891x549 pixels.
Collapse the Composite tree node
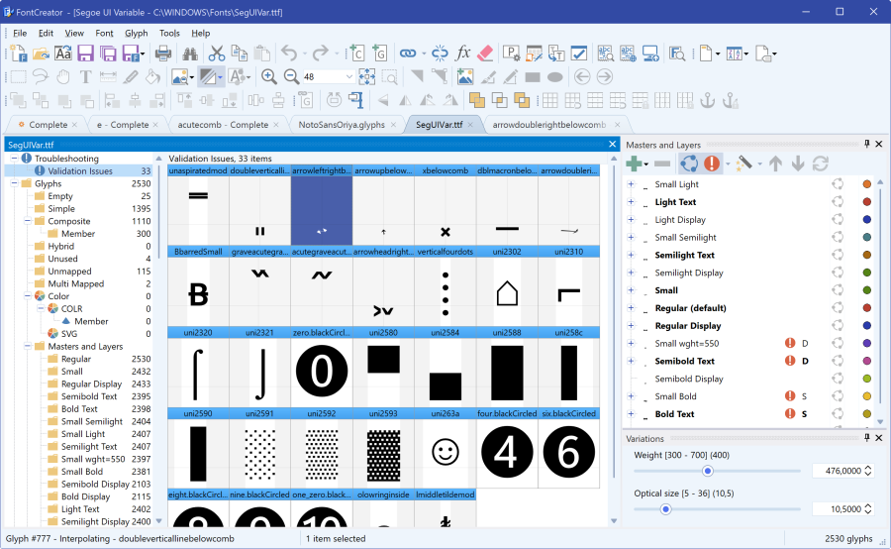28,221
